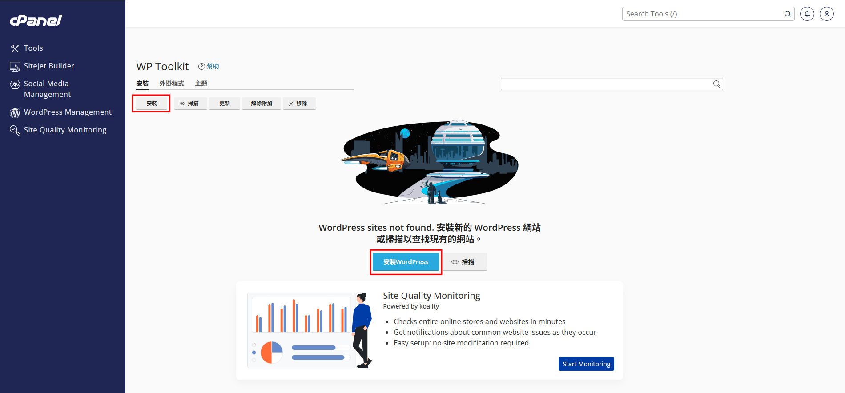Click the Sitejet Builder monitor icon
Image resolution: width=845 pixels, height=393 pixels.
[x=15, y=67]
